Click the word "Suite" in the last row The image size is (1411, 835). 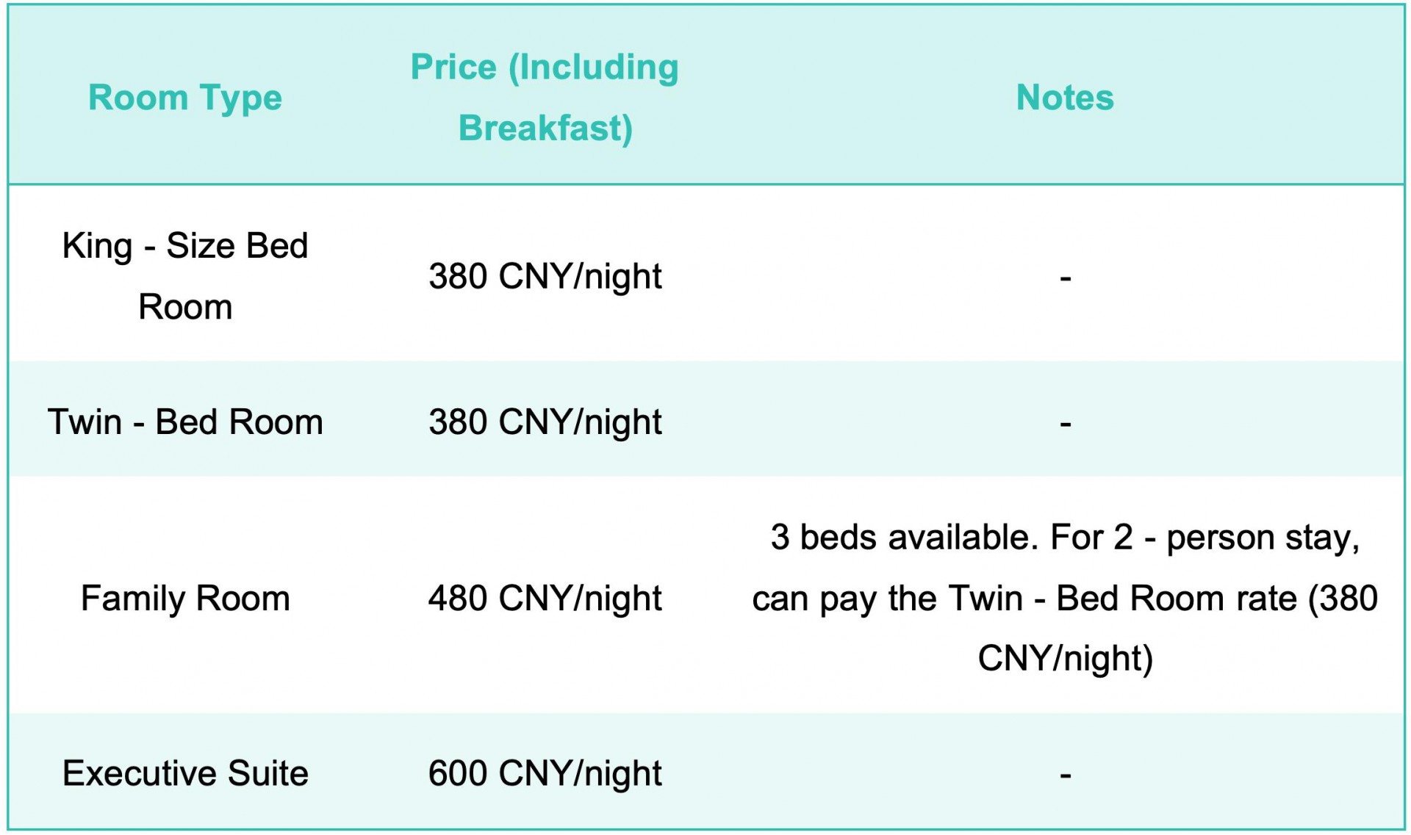268,773
